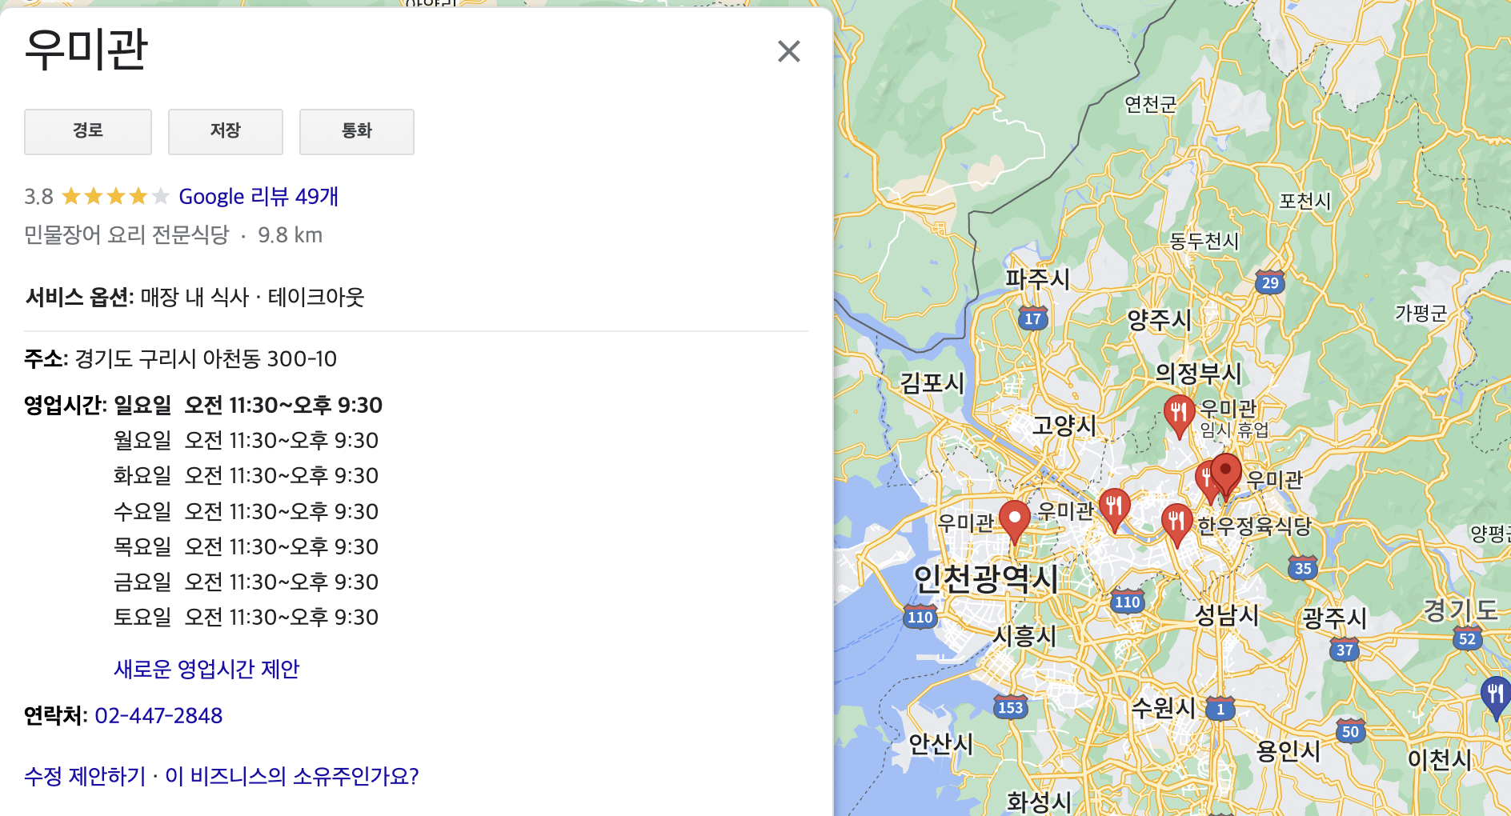Click 인천광역시 map label
Viewport: 1511px width, 816px height.
986,578
